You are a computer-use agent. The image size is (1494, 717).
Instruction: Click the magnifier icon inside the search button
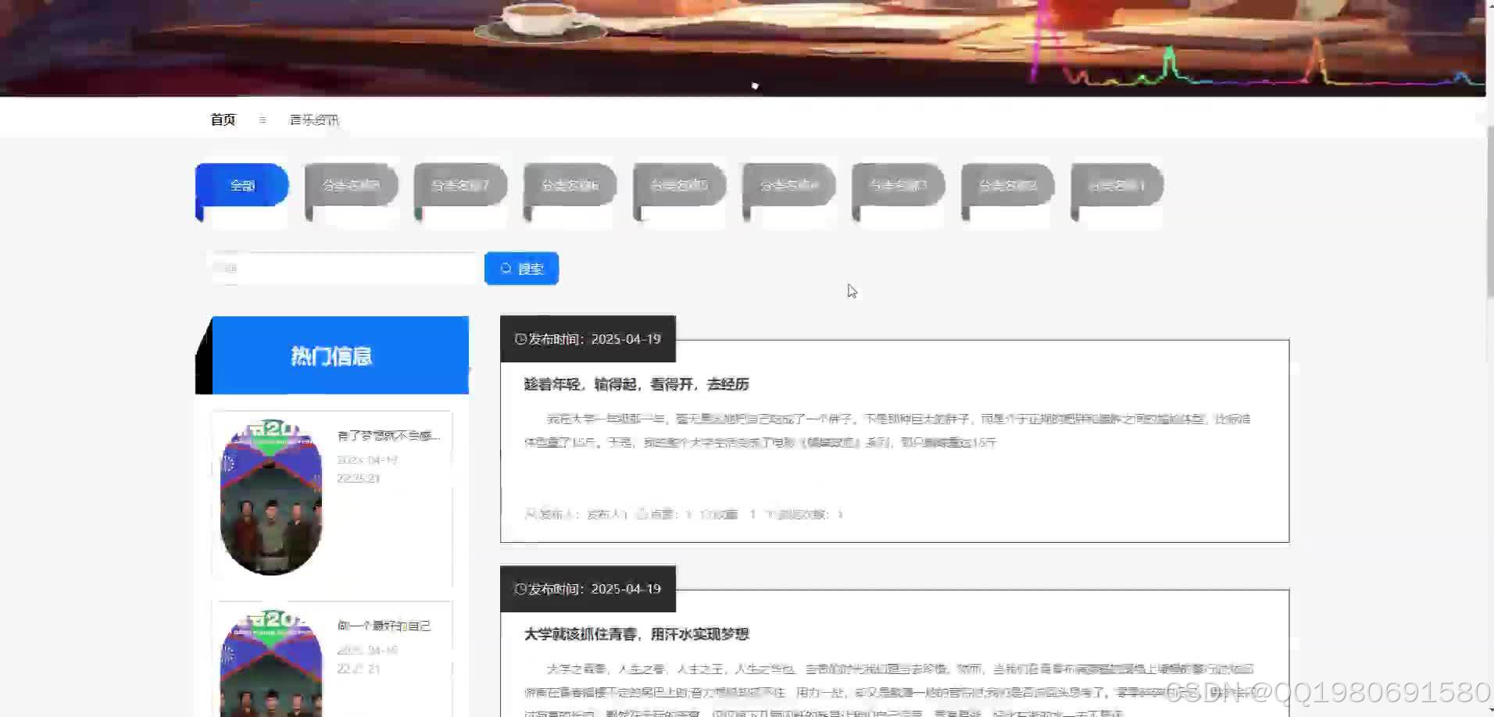(x=506, y=268)
